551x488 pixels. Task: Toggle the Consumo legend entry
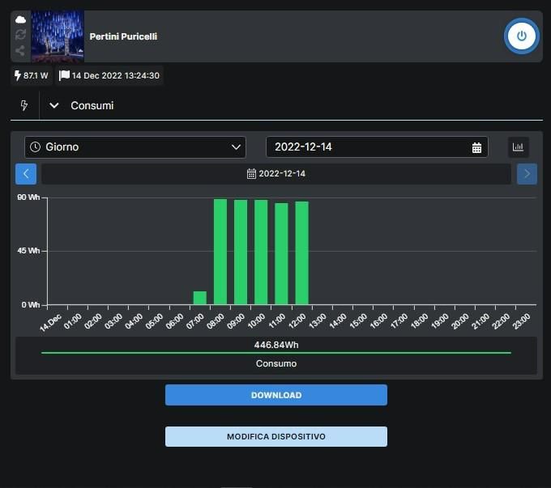276,363
